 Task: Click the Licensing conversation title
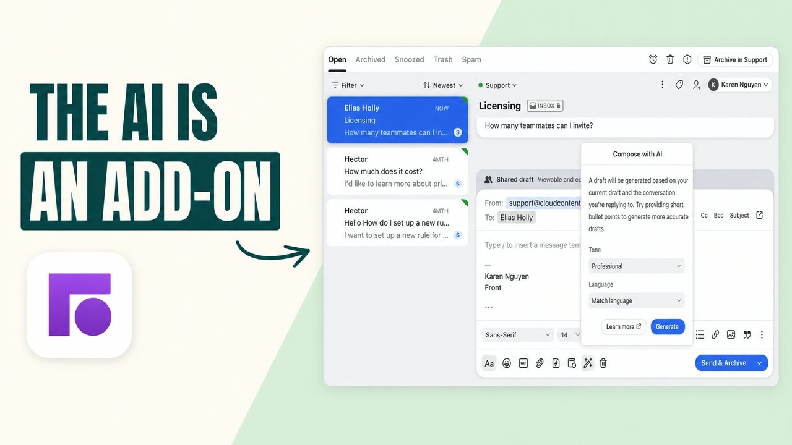click(x=500, y=106)
